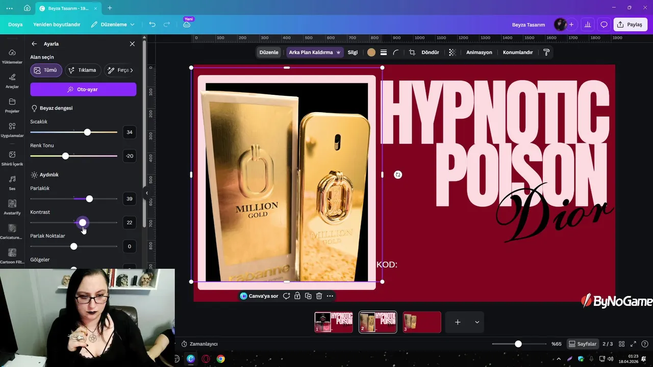Open the comments speech bubble icon
The height and width of the screenshot is (367, 653).
tap(604, 24)
